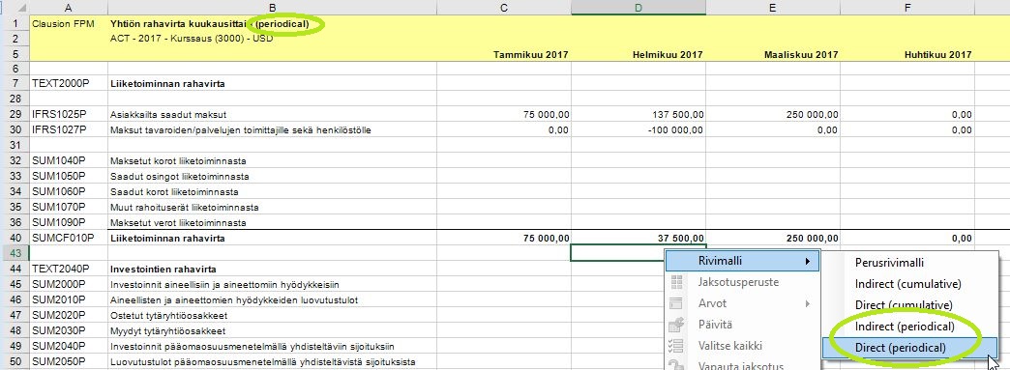Select row 40 header
Screen dimensions: 1010x370
pyautogui.click(x=15, y=238)
